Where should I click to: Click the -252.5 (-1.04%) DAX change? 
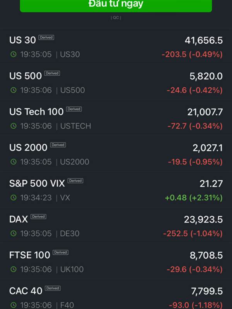[193, 234]
